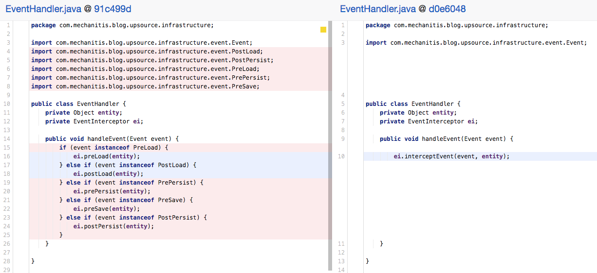597x273 pixels.
Task: Click line number 16 in left gutter
Action: click(x=8, y=156)
